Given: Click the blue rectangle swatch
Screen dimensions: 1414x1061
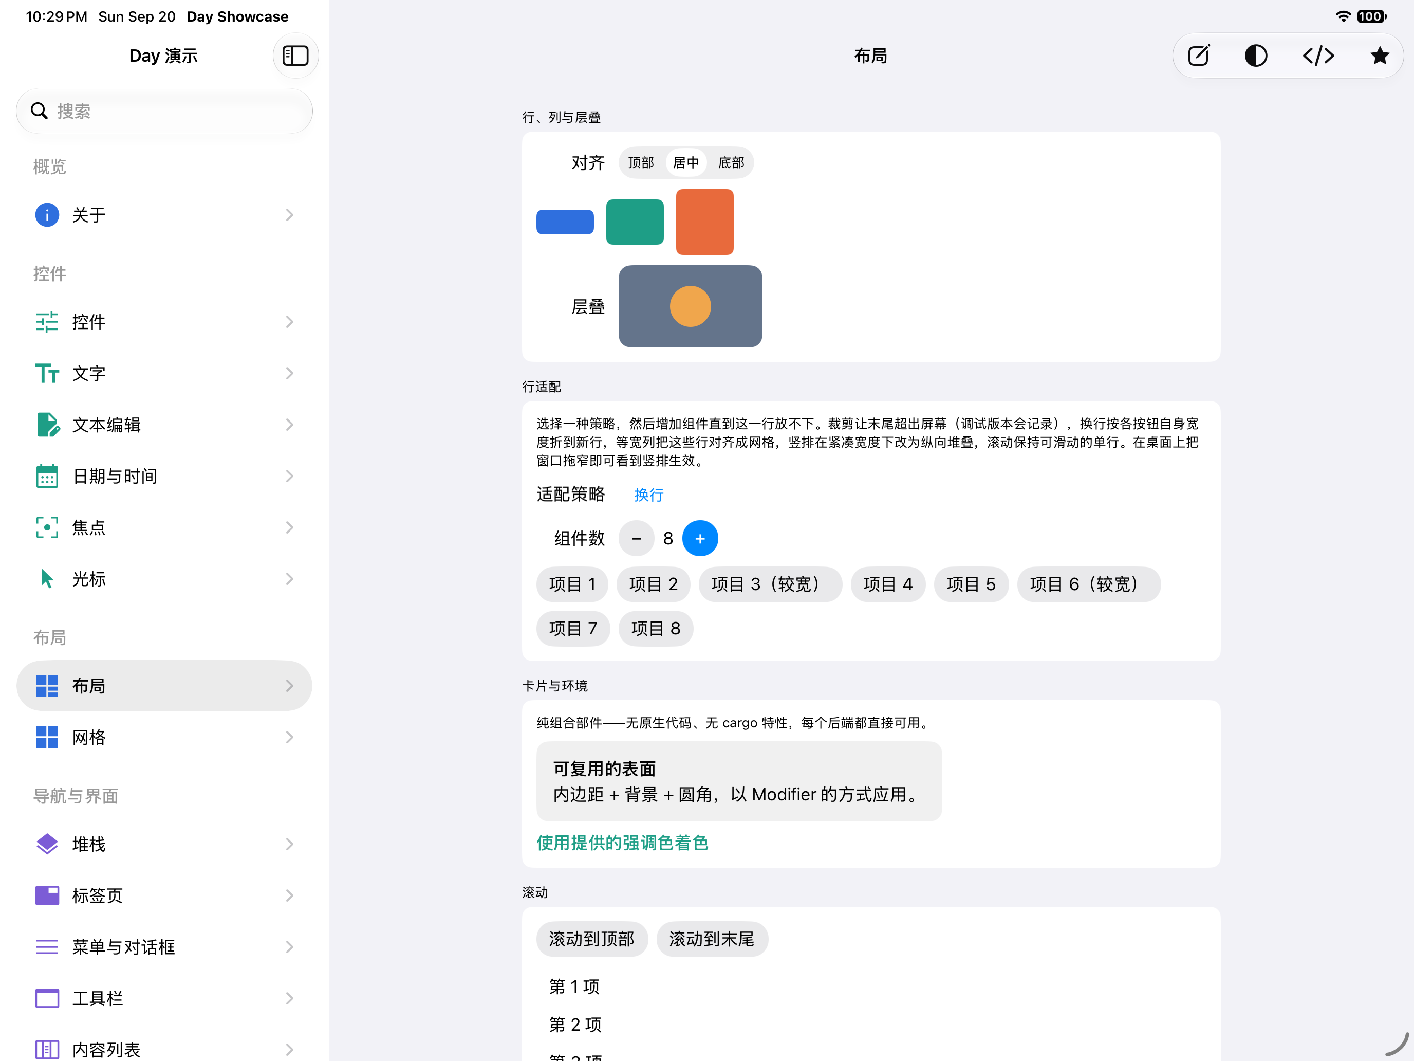Looking at the screenshot, I should point(565,222).
